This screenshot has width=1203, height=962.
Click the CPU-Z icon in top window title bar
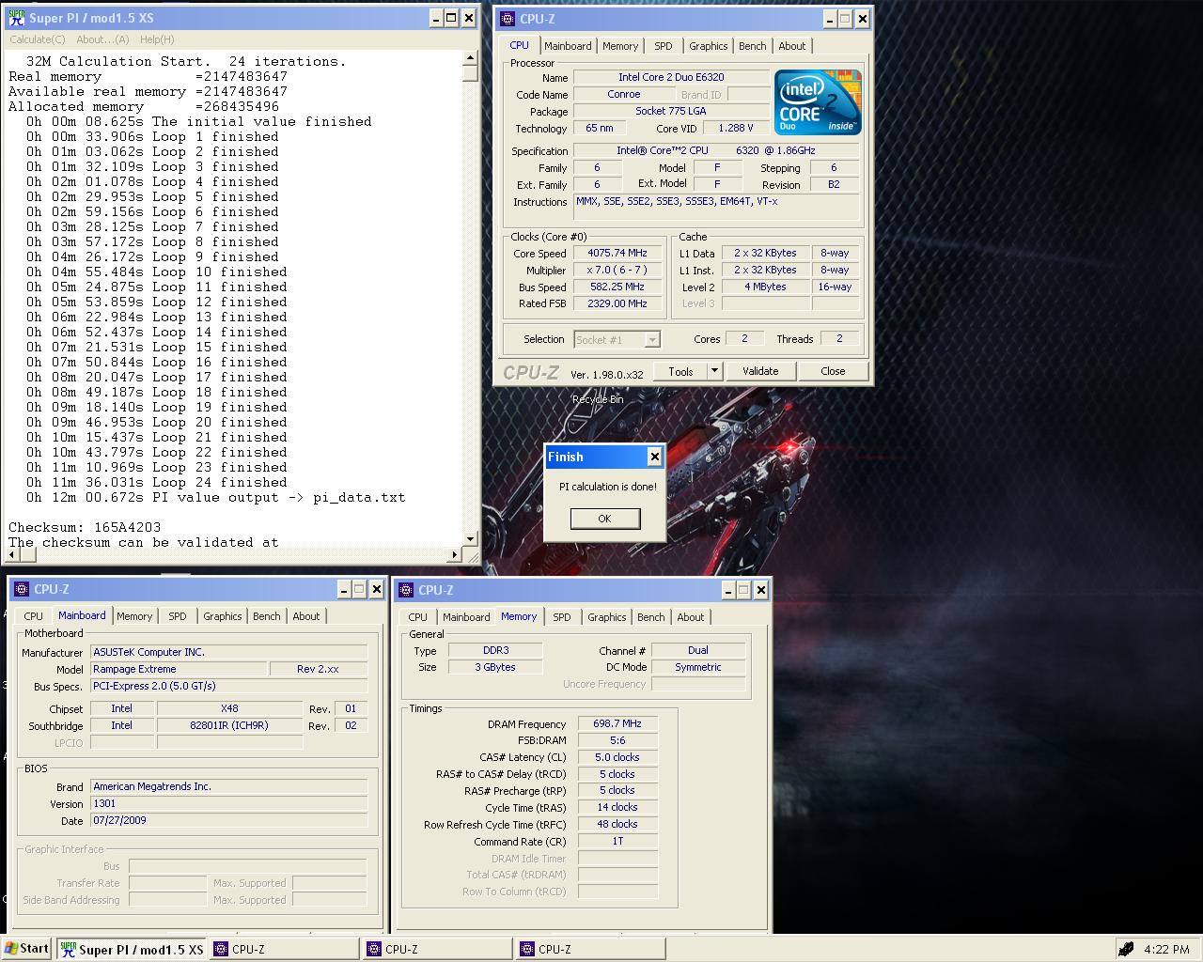pyautogui.click(x=508, y=18)
